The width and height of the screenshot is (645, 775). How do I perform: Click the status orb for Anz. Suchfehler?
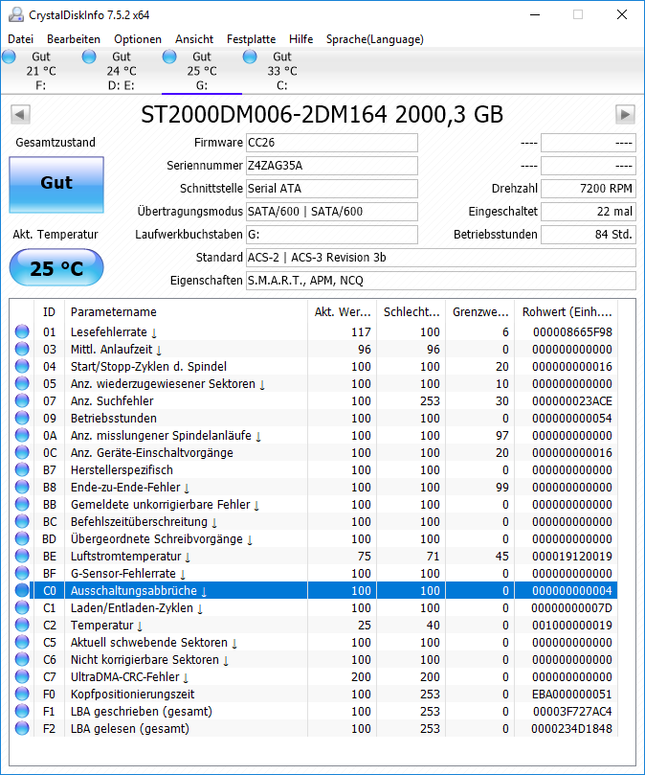tap(22, 400)
